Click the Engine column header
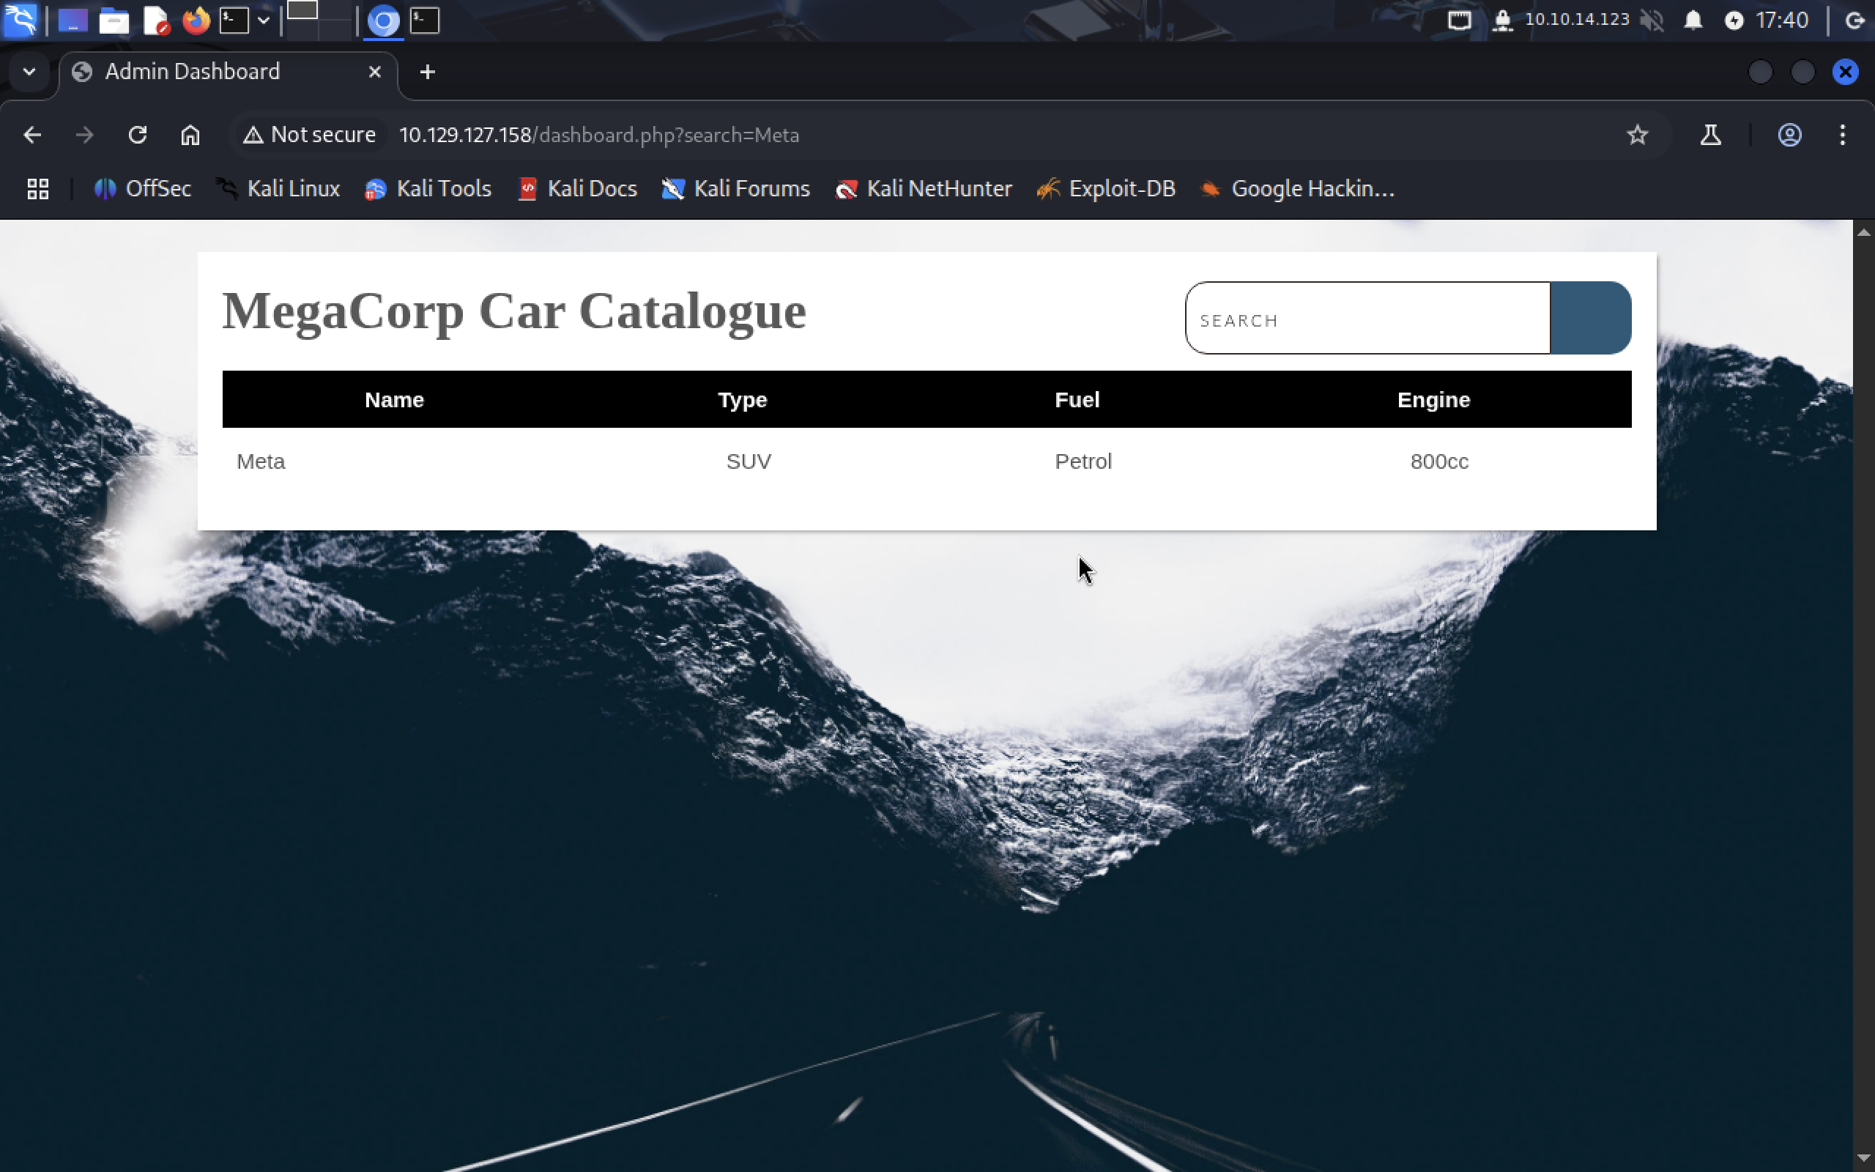1875x1172 pixels. 1433,400
